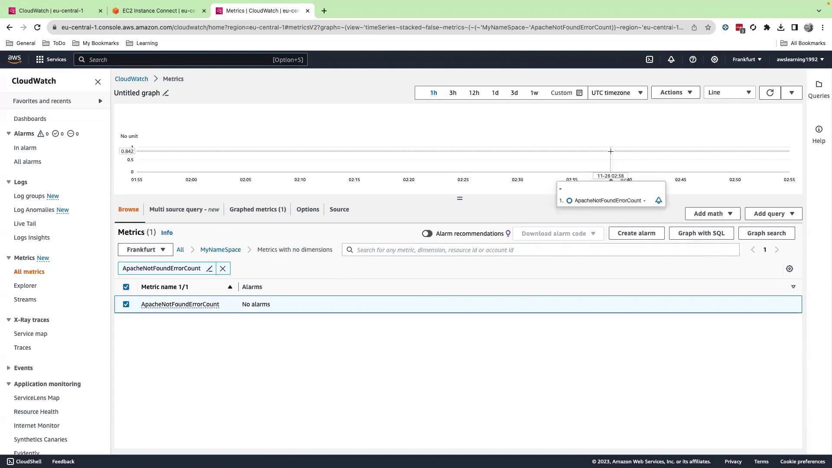Toggle Alarm recommendations switch
This screenshot has width=832, height=468.
pos(427,234)
